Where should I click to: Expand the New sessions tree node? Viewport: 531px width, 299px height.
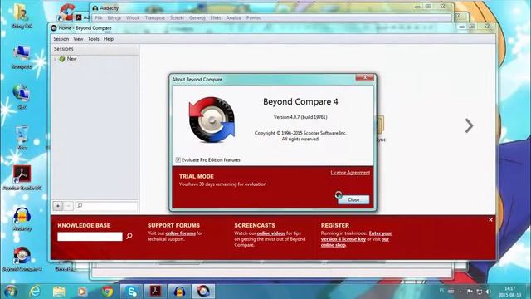click(x=56, y=59)
